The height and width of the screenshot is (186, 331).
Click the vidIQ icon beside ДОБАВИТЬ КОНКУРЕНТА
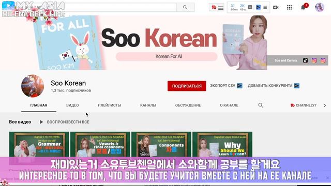296,86
